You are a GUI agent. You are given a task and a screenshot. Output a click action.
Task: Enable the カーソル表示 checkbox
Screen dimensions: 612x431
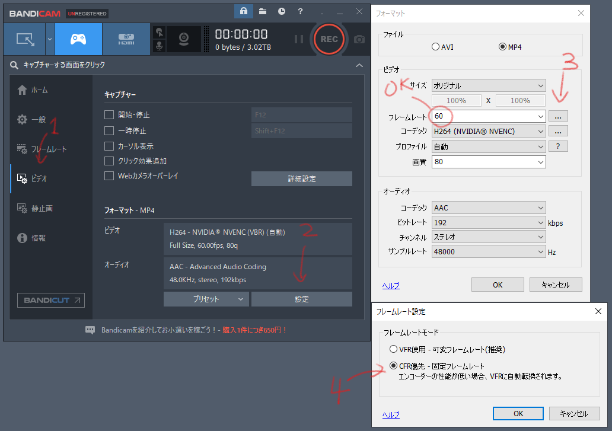pyautogui.click(x=109, y=146)
